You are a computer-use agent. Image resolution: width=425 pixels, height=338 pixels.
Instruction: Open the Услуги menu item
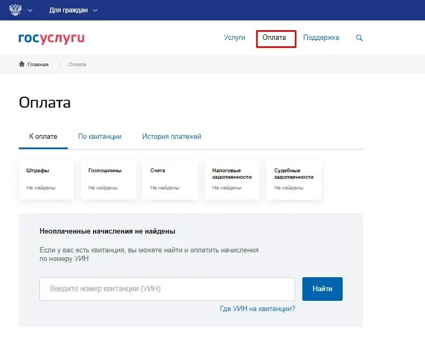235,38
